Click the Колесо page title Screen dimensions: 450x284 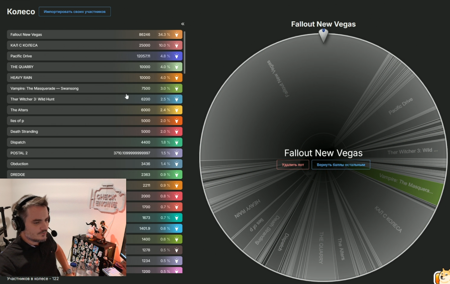pos(21,12)
